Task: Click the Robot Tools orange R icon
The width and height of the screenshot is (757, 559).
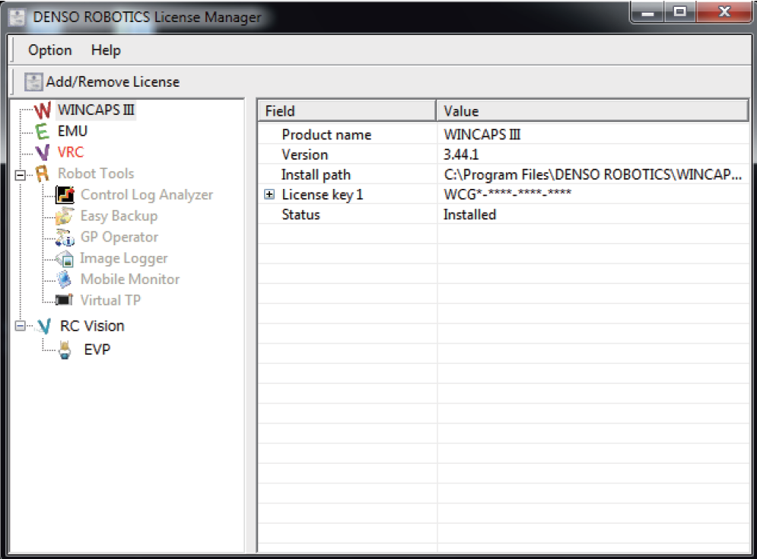Action: (x=43, y=174)
